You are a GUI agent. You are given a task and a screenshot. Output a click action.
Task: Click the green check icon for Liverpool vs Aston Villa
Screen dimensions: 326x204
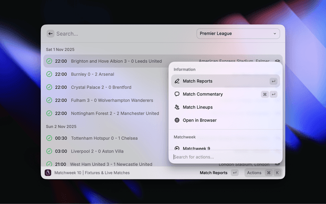[49, 151]
